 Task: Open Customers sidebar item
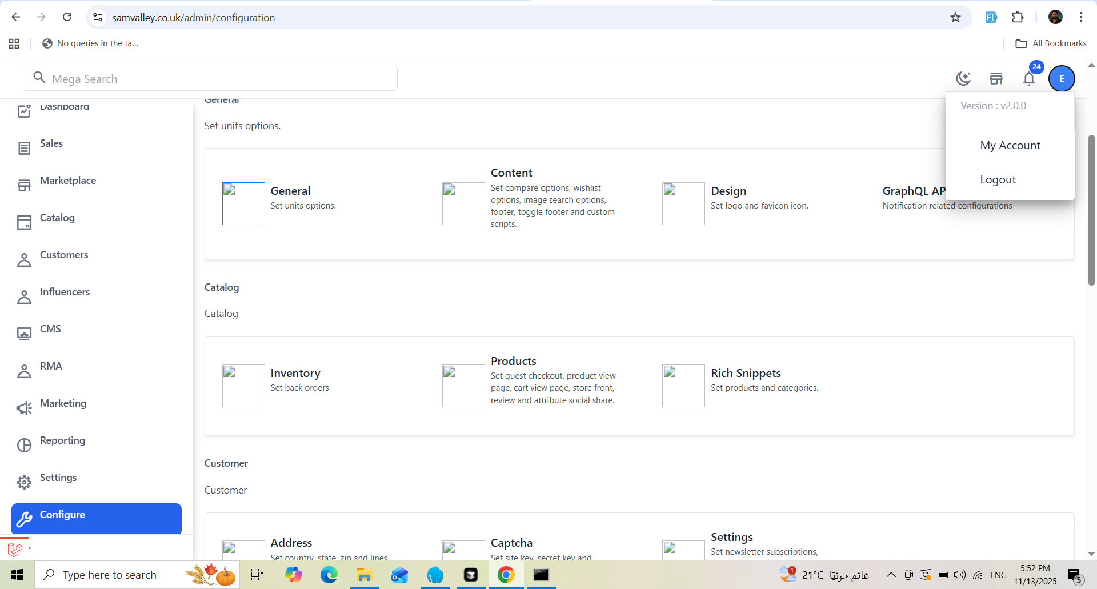pos(64,255)
